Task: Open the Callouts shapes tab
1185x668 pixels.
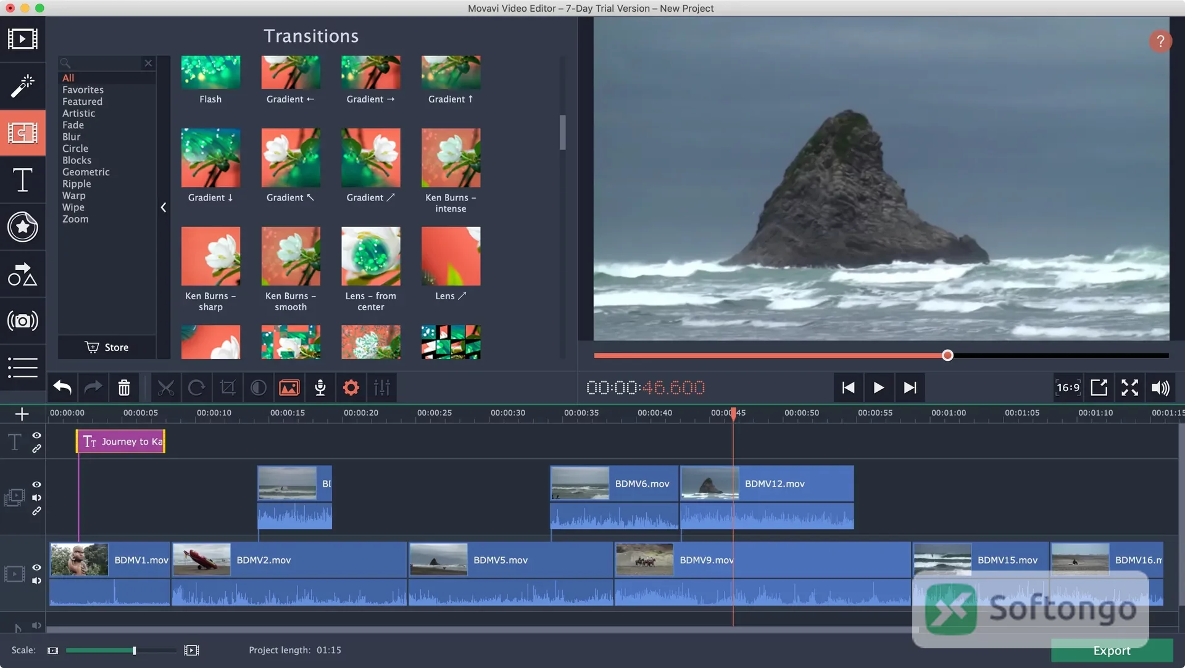Action: (x=22, y=274)
